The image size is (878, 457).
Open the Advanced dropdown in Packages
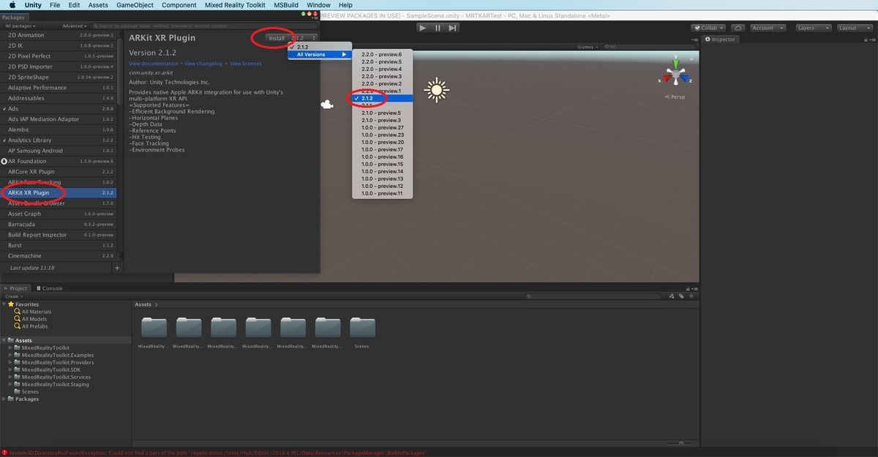click(75, 26)
